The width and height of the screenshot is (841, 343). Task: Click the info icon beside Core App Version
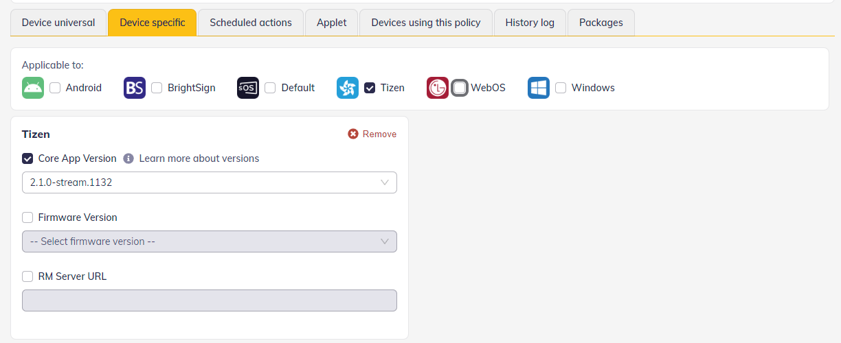[128, 158]
